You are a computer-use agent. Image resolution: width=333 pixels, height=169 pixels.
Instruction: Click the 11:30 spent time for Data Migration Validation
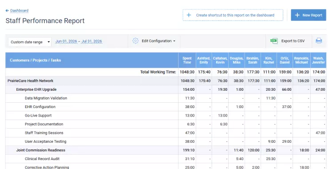point(190,98)
